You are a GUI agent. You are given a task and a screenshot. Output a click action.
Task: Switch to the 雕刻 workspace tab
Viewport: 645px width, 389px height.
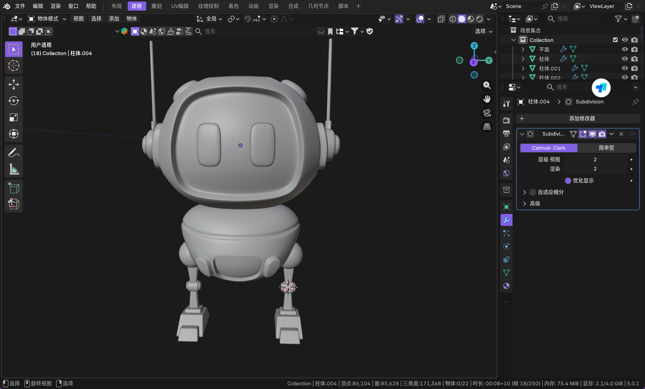tap(156, 6)
